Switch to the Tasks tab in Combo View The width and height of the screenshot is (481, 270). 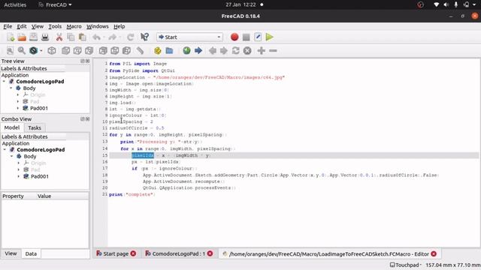pos(35,128)
